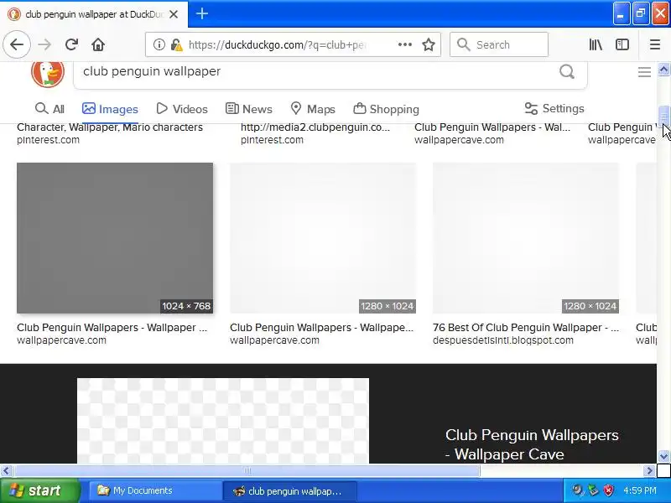671x503 pixels.
Task: Open the search Settings dropdown
Action: 554,109
